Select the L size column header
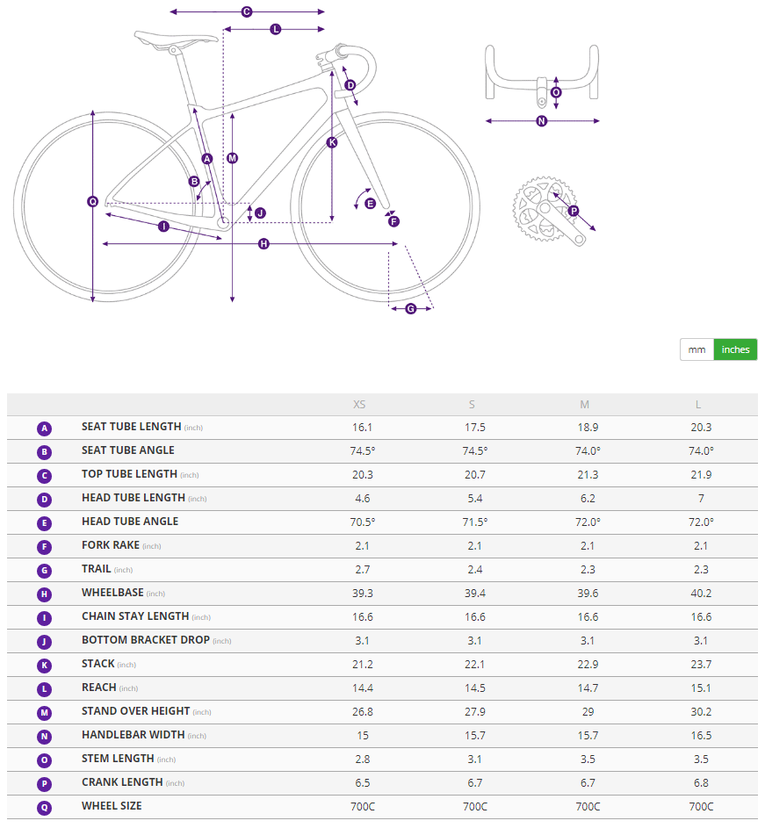765x828 pixels. tap(699, 405)
